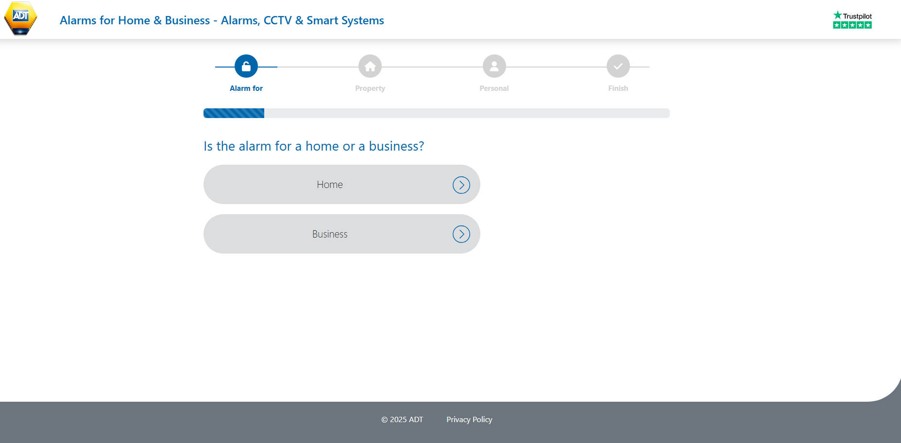Click the ADT logo in the header

click(x=20, y=19)
